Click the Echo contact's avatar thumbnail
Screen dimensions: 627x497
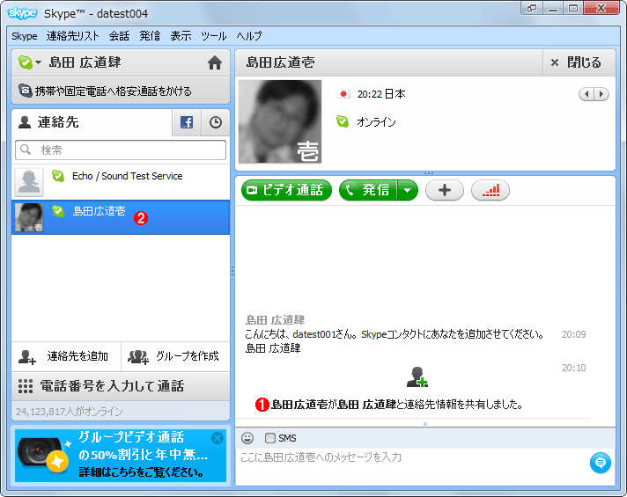29,182
